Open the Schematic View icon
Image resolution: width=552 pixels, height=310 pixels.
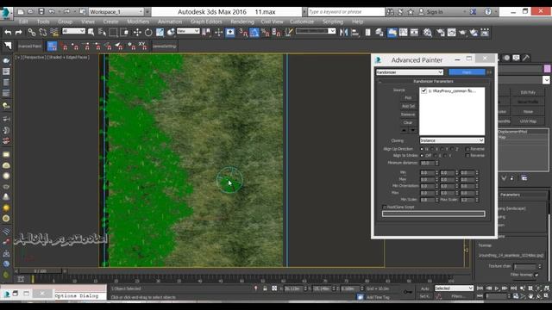click(414, 33)
